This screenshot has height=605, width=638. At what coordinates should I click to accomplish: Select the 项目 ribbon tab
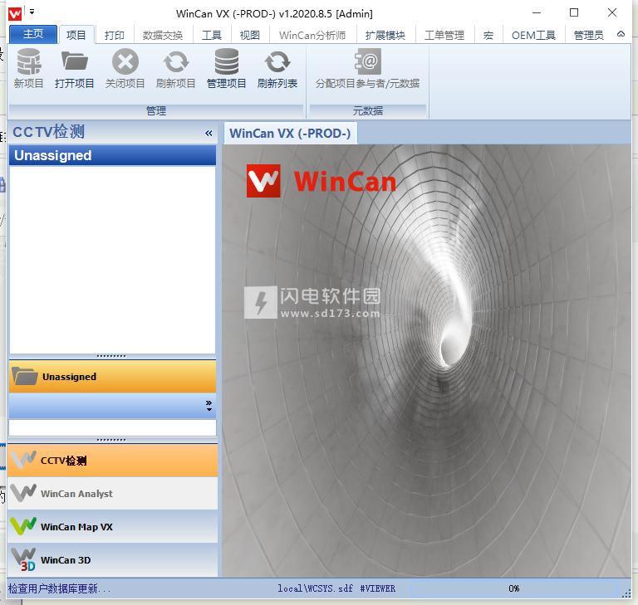(76, 35)
